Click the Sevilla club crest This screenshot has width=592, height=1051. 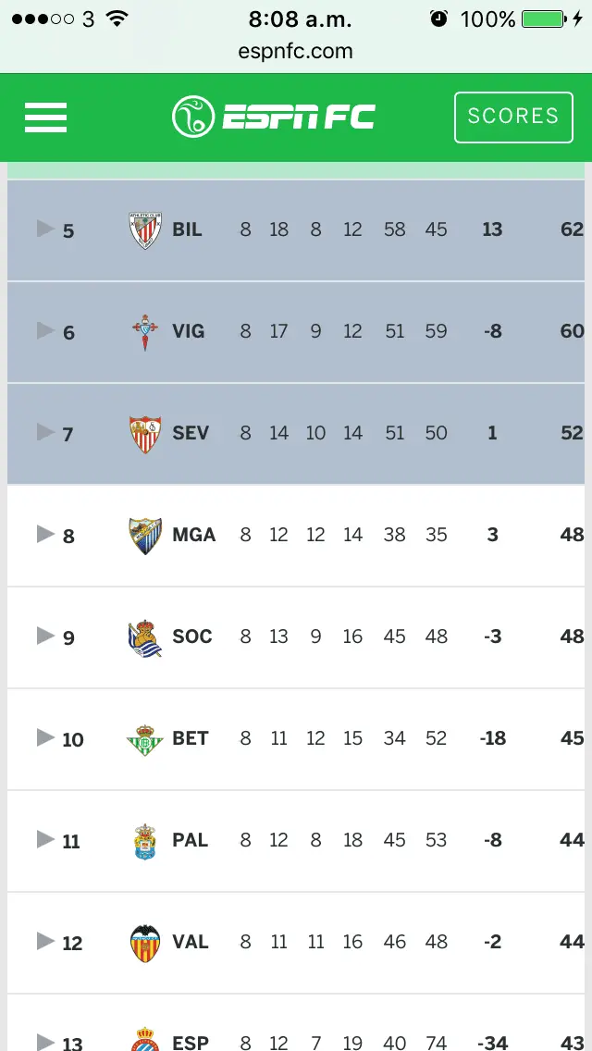click(145, 434)
